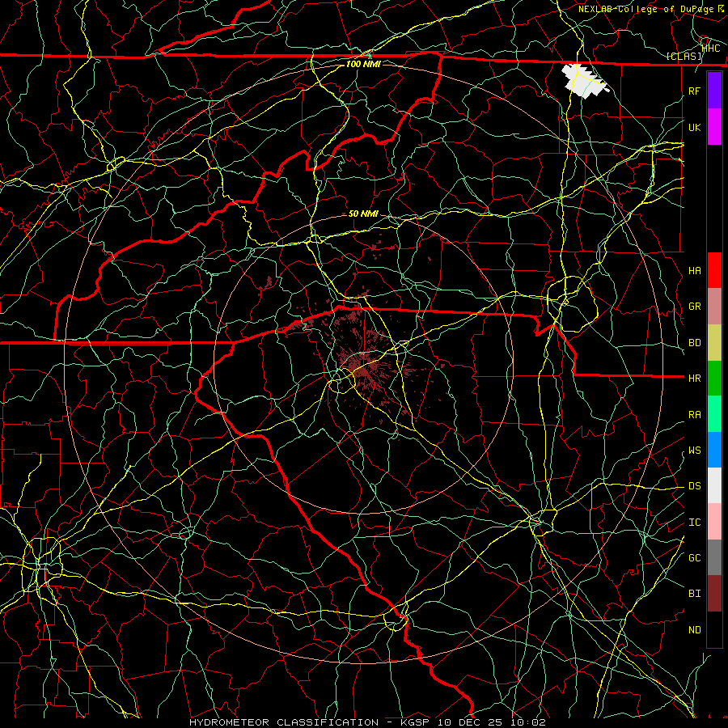Click the HR legend label
728x728 pixels.
coord(695,379)
